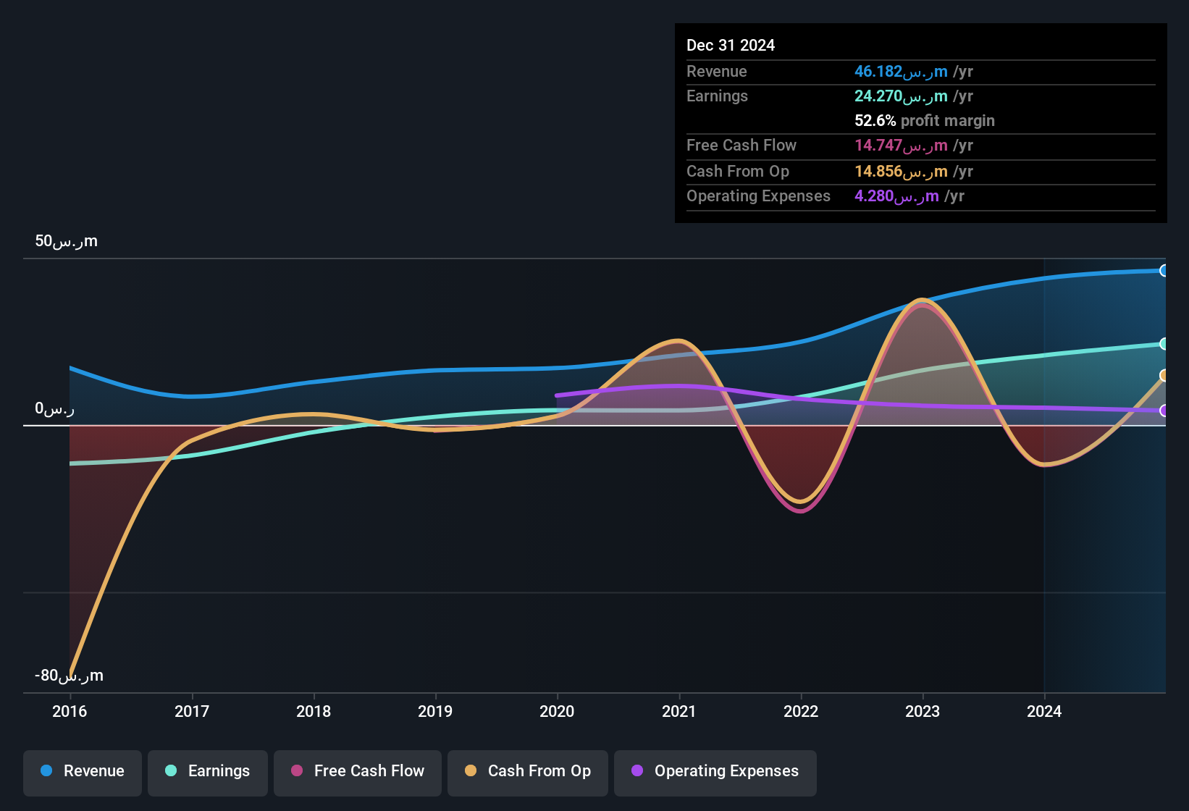Toggle visibility of the Earnings series
Viewport: 1189px width, 811px height.
click(207, 771)
